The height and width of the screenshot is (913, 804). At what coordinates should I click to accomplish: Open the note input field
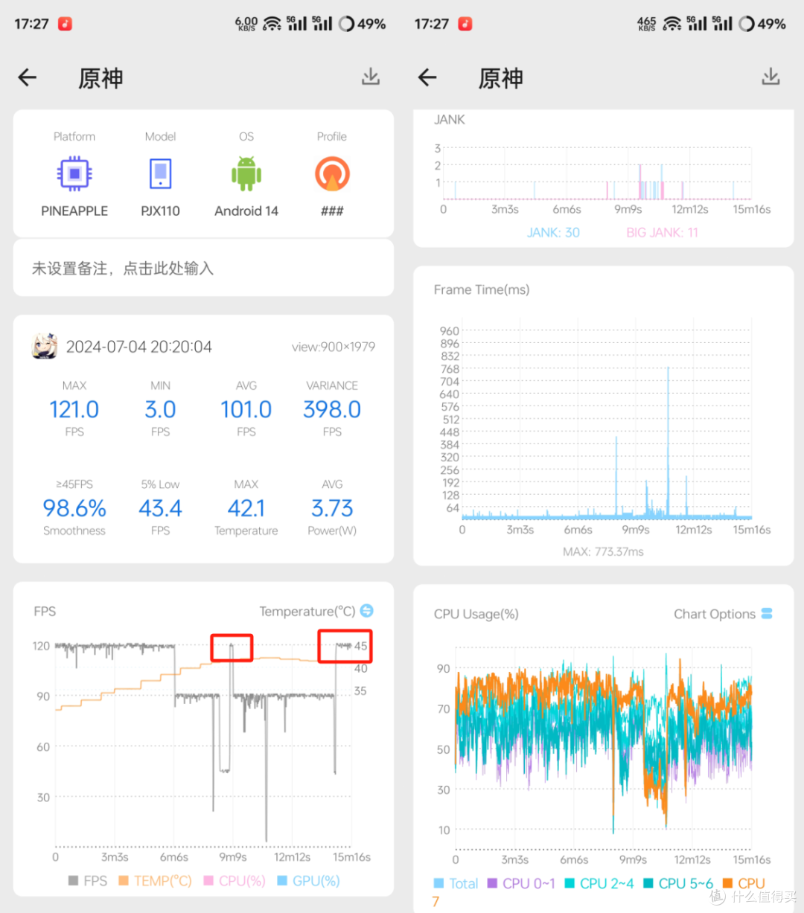coord(203,269)
